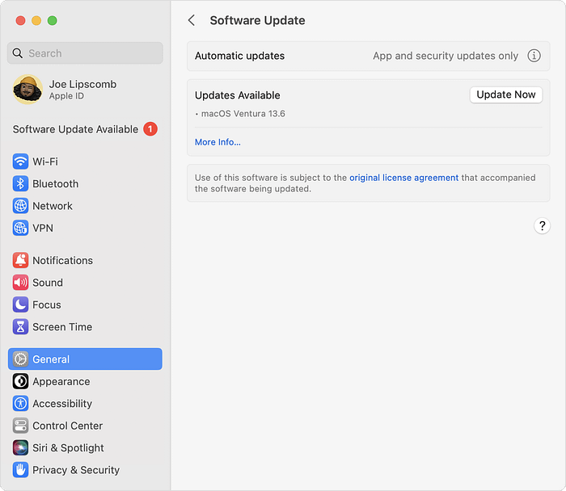The image size is (566, 491).
Task: Zoom window with the green button
Action: click(53, 20)
